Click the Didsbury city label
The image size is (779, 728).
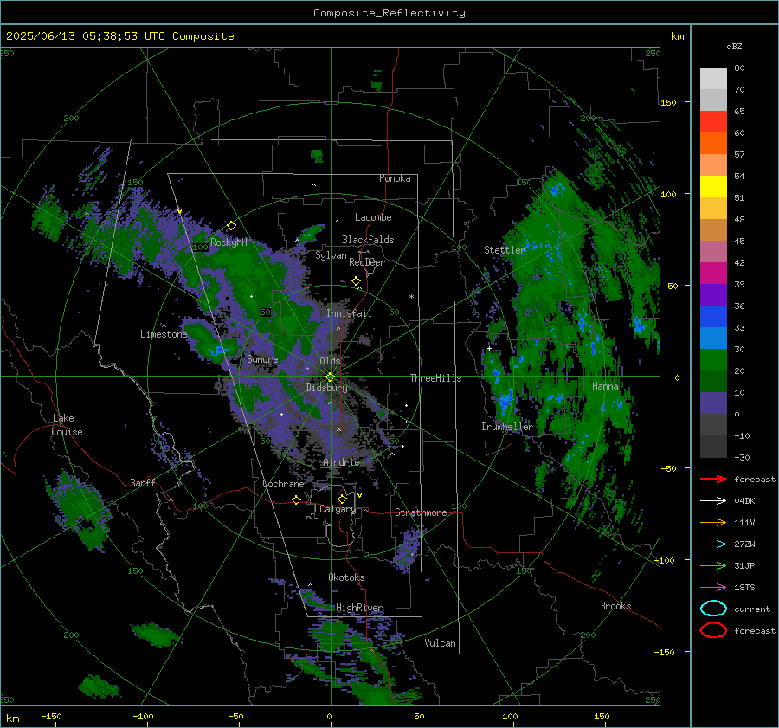[326, 388]
